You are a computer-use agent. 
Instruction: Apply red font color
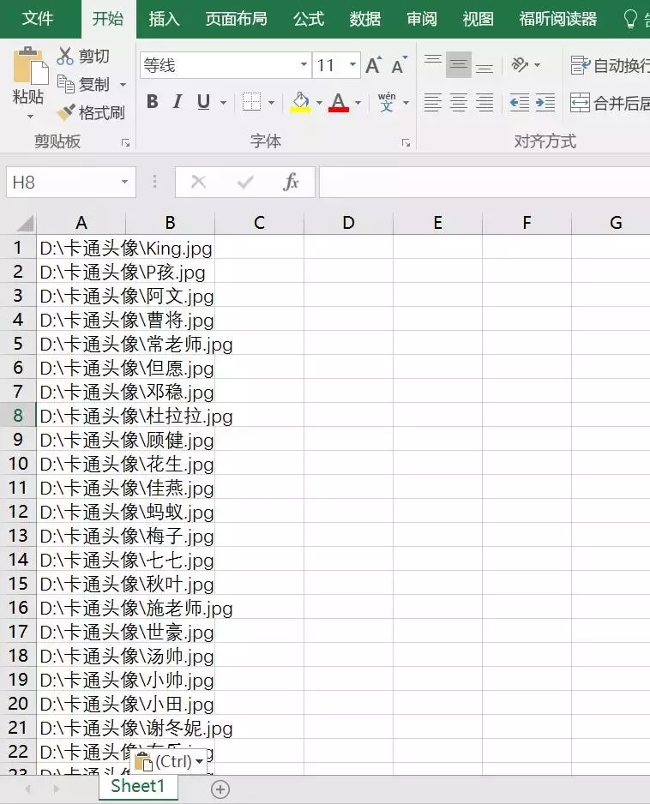339,101
